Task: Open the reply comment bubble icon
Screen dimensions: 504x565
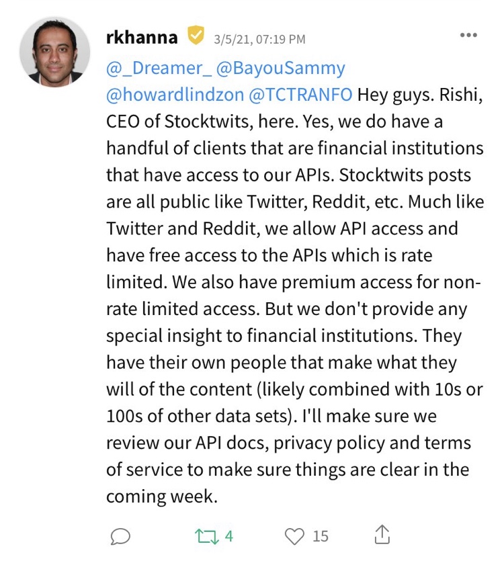Action: [120, 537]
